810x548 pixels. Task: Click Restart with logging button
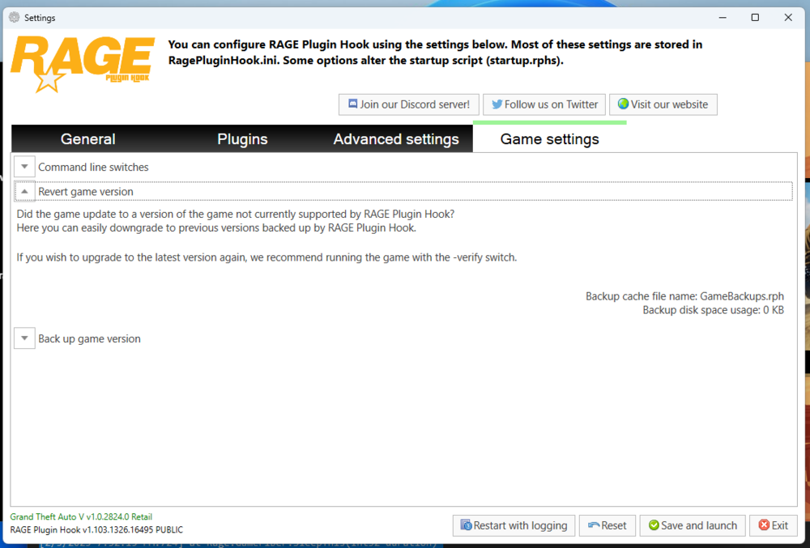pos(514,525)
